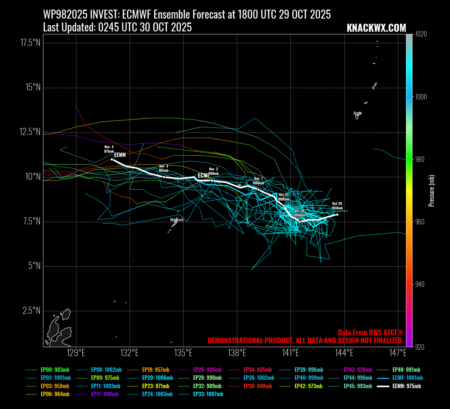Click the EP34: 935mb legend entry
The width and height of the screenshot is (450, 409).
(257, 370)
